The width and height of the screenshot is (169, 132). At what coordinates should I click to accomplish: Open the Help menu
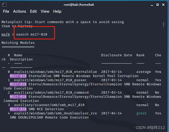tap(57, 11)
